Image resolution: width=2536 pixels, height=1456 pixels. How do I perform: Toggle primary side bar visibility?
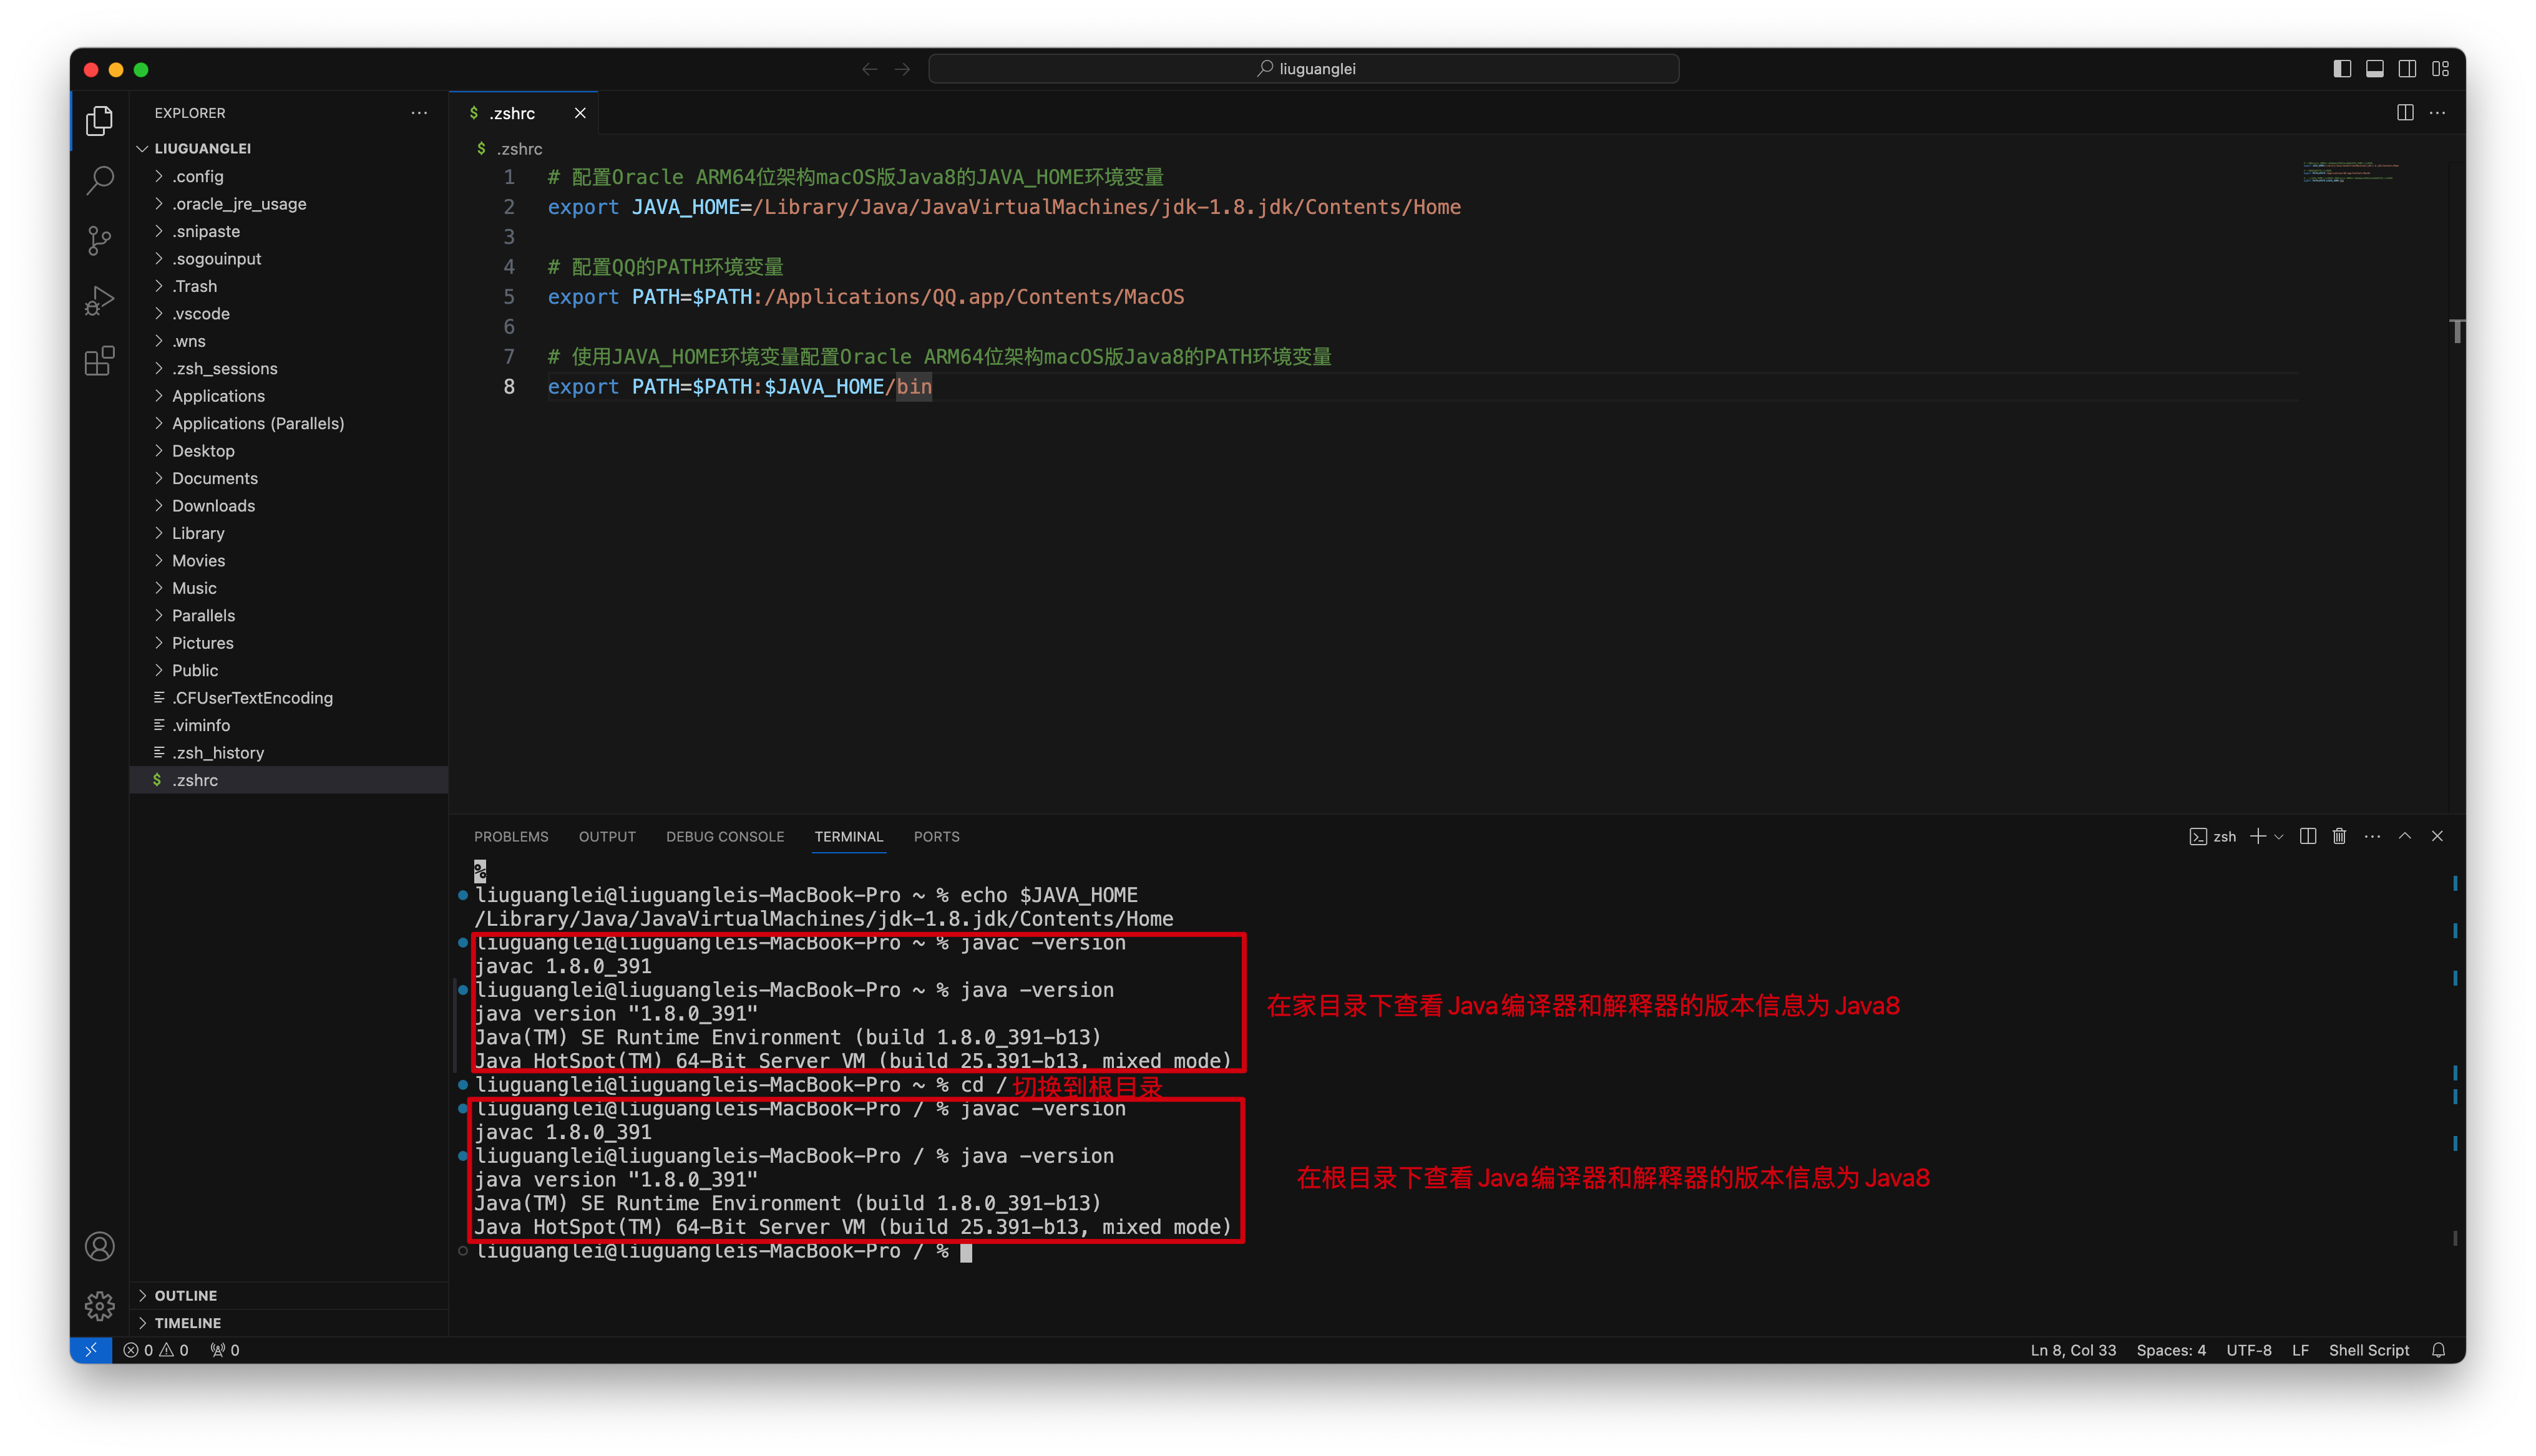(x=2342, y=69)
